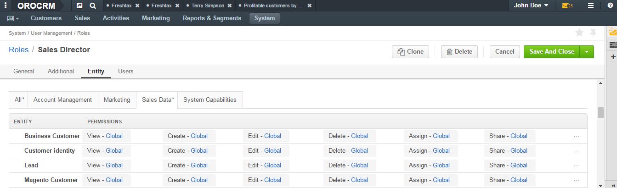Select the Entity section tab

(x=96, y=72)
